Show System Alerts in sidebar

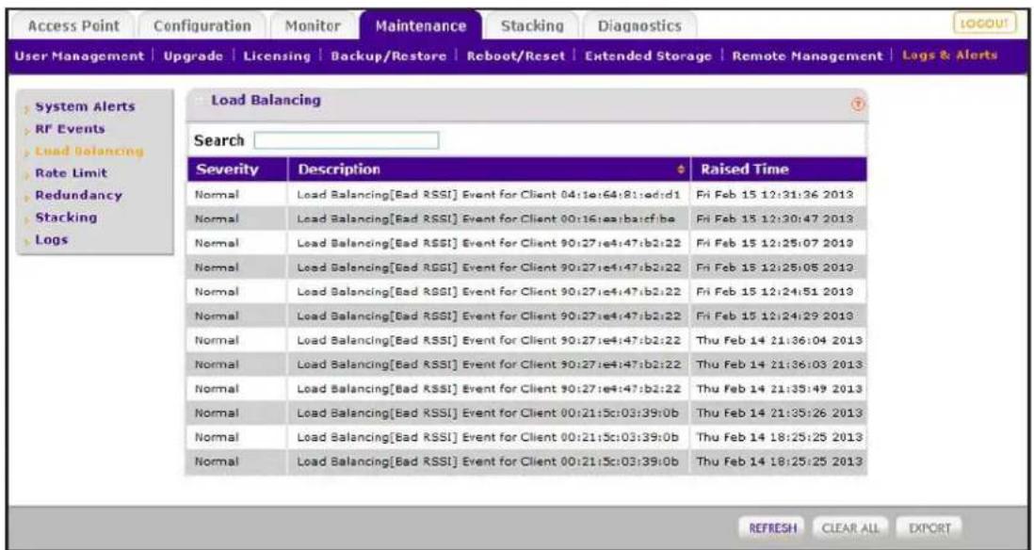click(85, 106)
